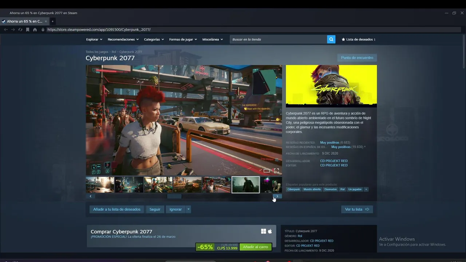Open Punto de encuentro hub

(357, 57)
